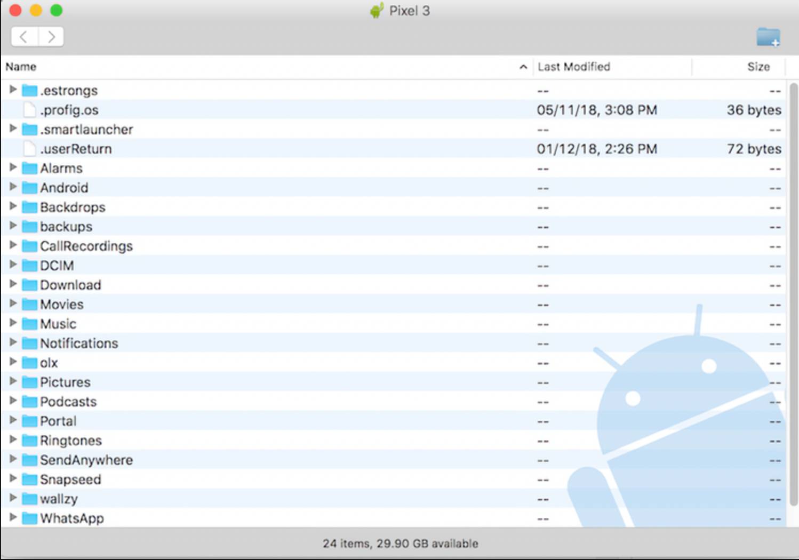The image size is (799, 560).
Task: Click the DCIM folder icon
Action: [x=29, y=265]
